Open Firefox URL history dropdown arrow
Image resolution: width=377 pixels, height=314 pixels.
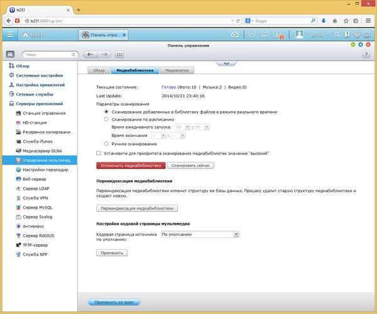point(232,21)
